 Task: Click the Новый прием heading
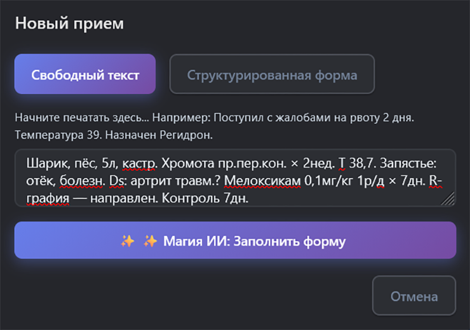coord(69,23)
